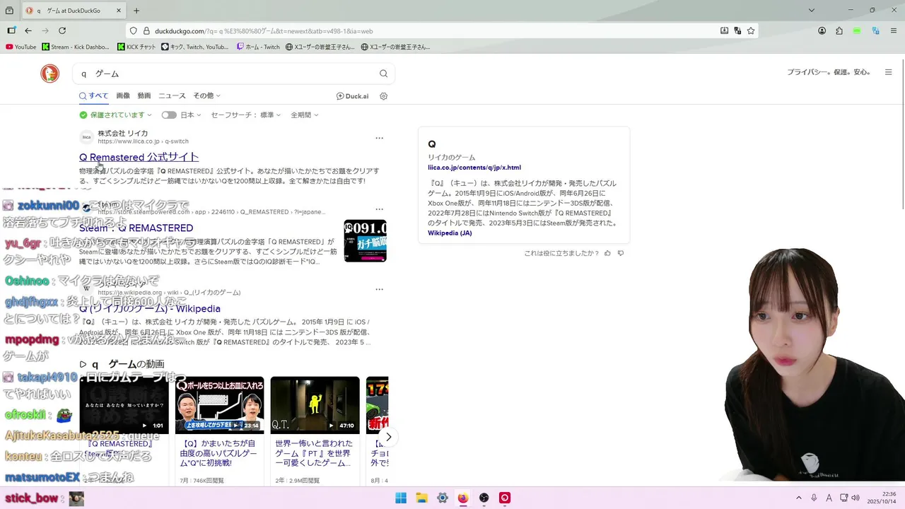Open the liica.co.jp/contents/q/jp/x.html link
Viewport: 905px width, 509px height.
474,168
